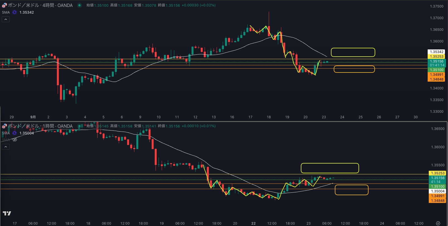Collapse the indicator legend in lower chart
The width and height of the screenshot is (448, 226).
click(6, 147)
